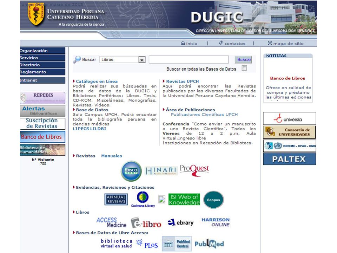Click the e-libro logo

click(146, 223)
